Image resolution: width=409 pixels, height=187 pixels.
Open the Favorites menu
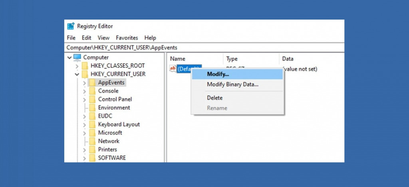point(127,38)
